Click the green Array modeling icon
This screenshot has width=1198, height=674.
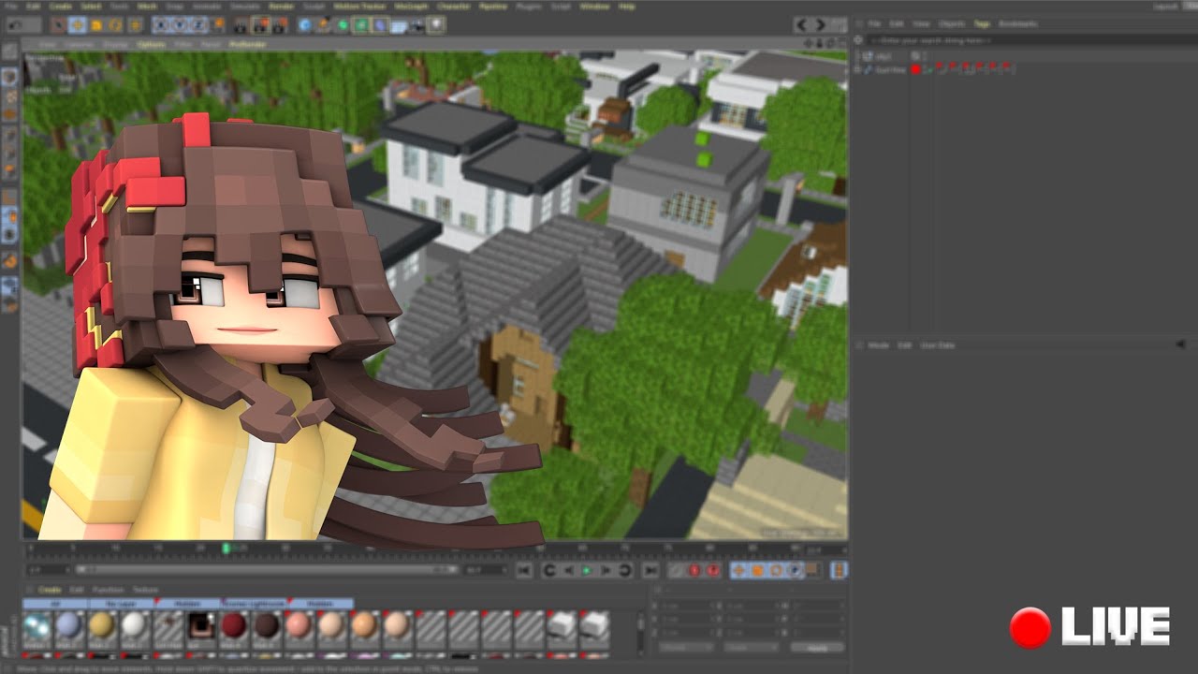[x=361, y=25]
